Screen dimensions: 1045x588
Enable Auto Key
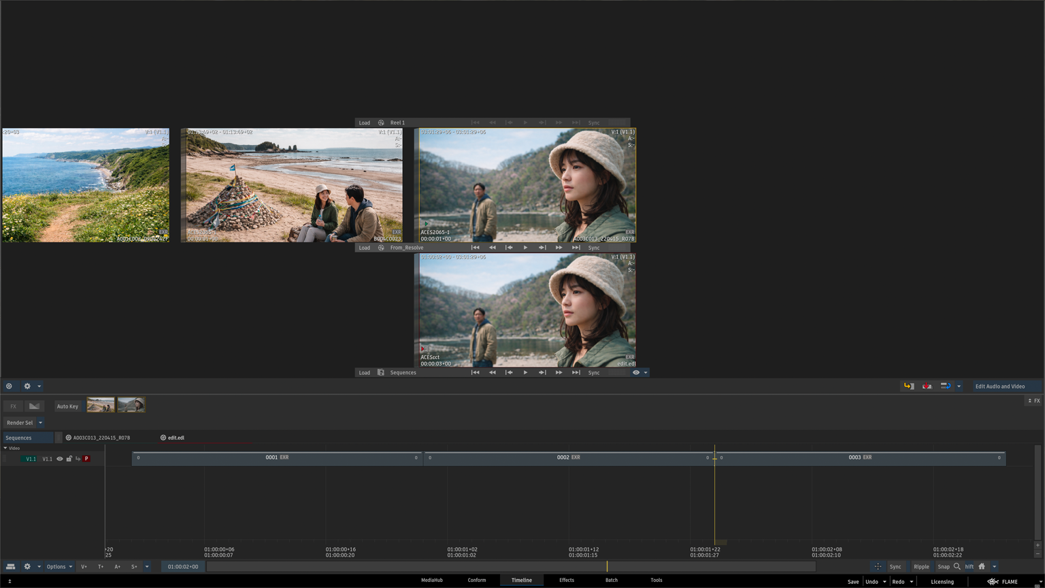tap(67, 406)
